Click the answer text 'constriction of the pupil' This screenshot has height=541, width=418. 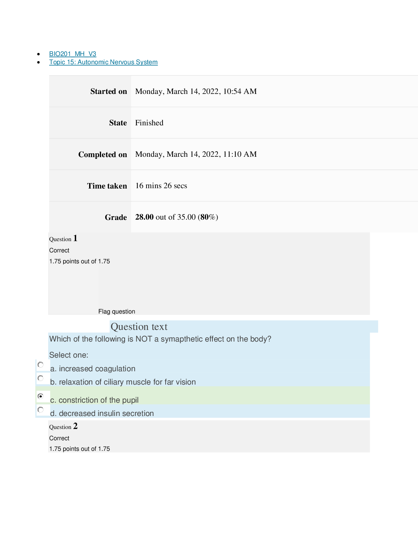98,400
